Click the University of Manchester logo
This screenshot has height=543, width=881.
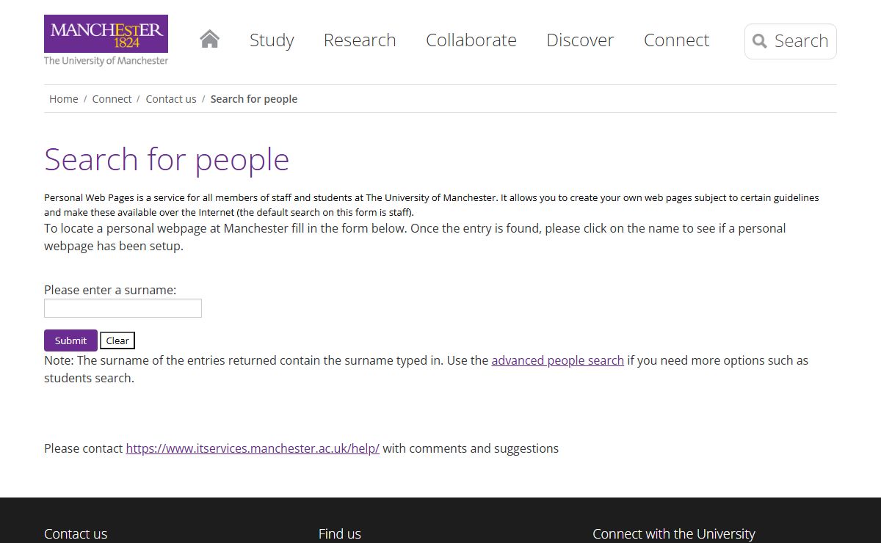pyautogui.click(x=106, y=40)
